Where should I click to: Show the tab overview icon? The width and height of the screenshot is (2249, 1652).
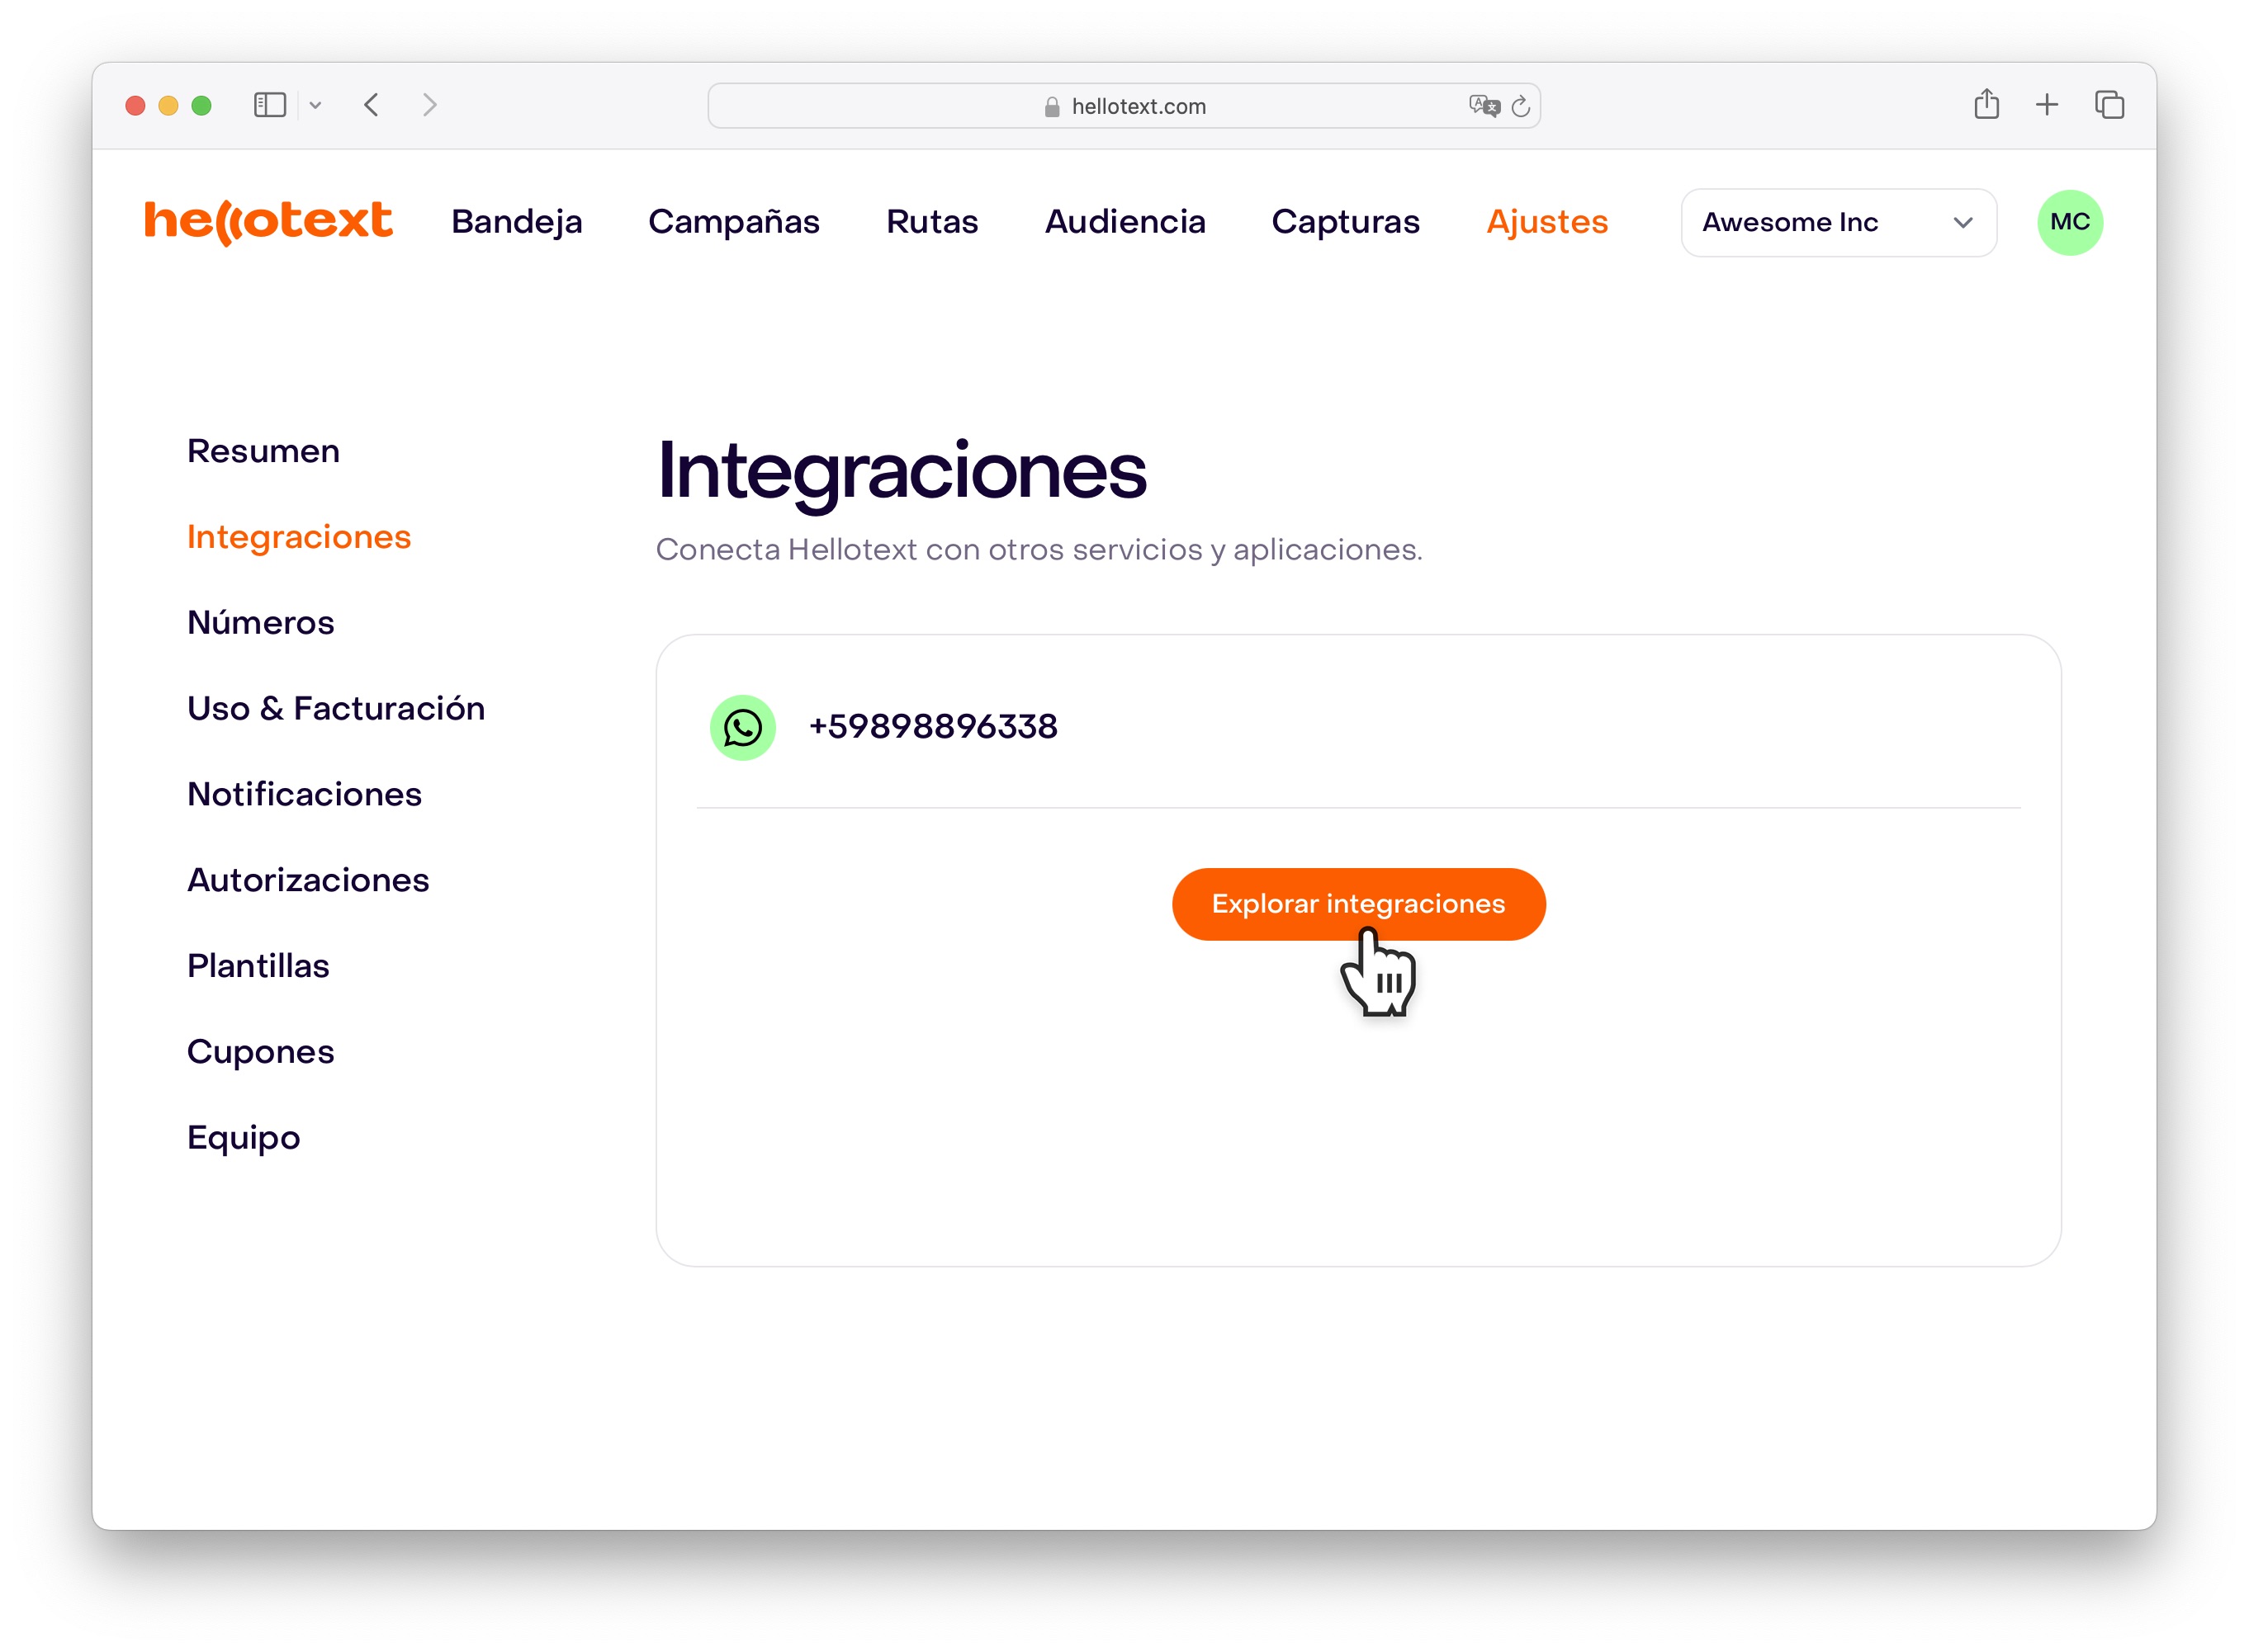pyautogui.click(x=2109, y=104)
